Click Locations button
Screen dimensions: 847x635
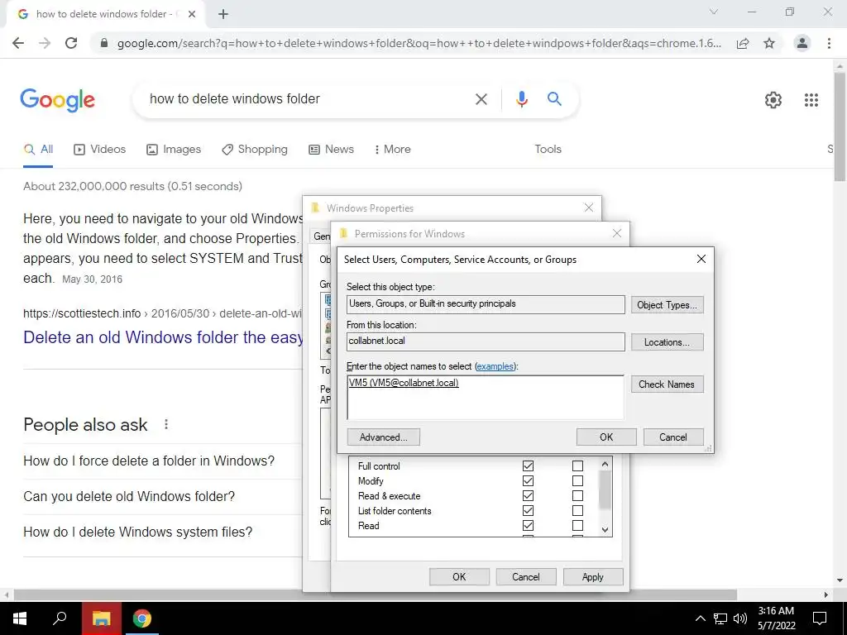tap(668, 341)
